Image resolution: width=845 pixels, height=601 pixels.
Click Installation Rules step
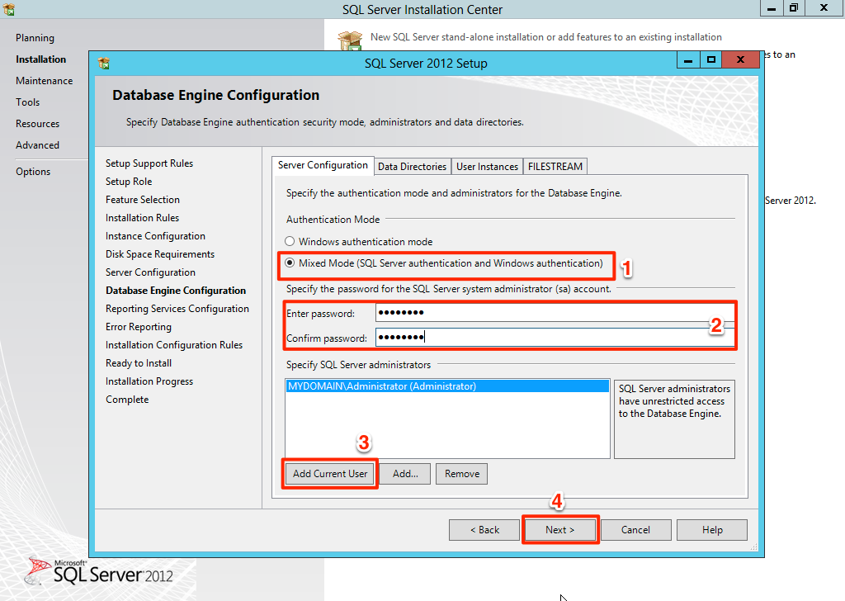pos(142,218)
